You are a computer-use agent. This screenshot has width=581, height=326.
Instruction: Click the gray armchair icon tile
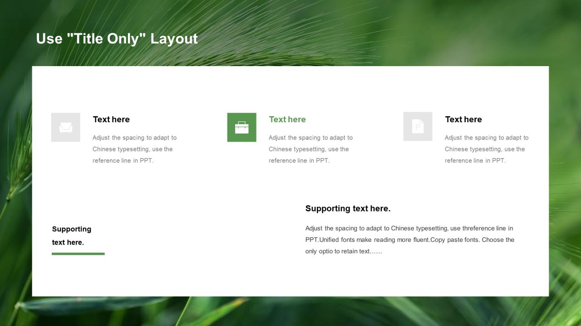[x=65, y=127]
